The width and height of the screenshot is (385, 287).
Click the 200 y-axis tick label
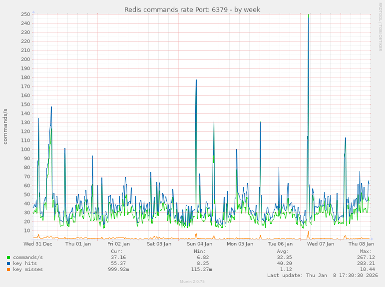pos(25,59)
